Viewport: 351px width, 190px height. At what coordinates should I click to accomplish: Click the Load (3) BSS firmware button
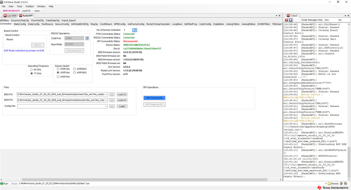122,95
